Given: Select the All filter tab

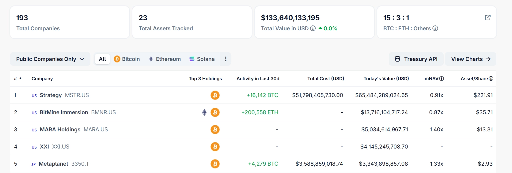Looking at the screenshot, I should coord(102,59).
